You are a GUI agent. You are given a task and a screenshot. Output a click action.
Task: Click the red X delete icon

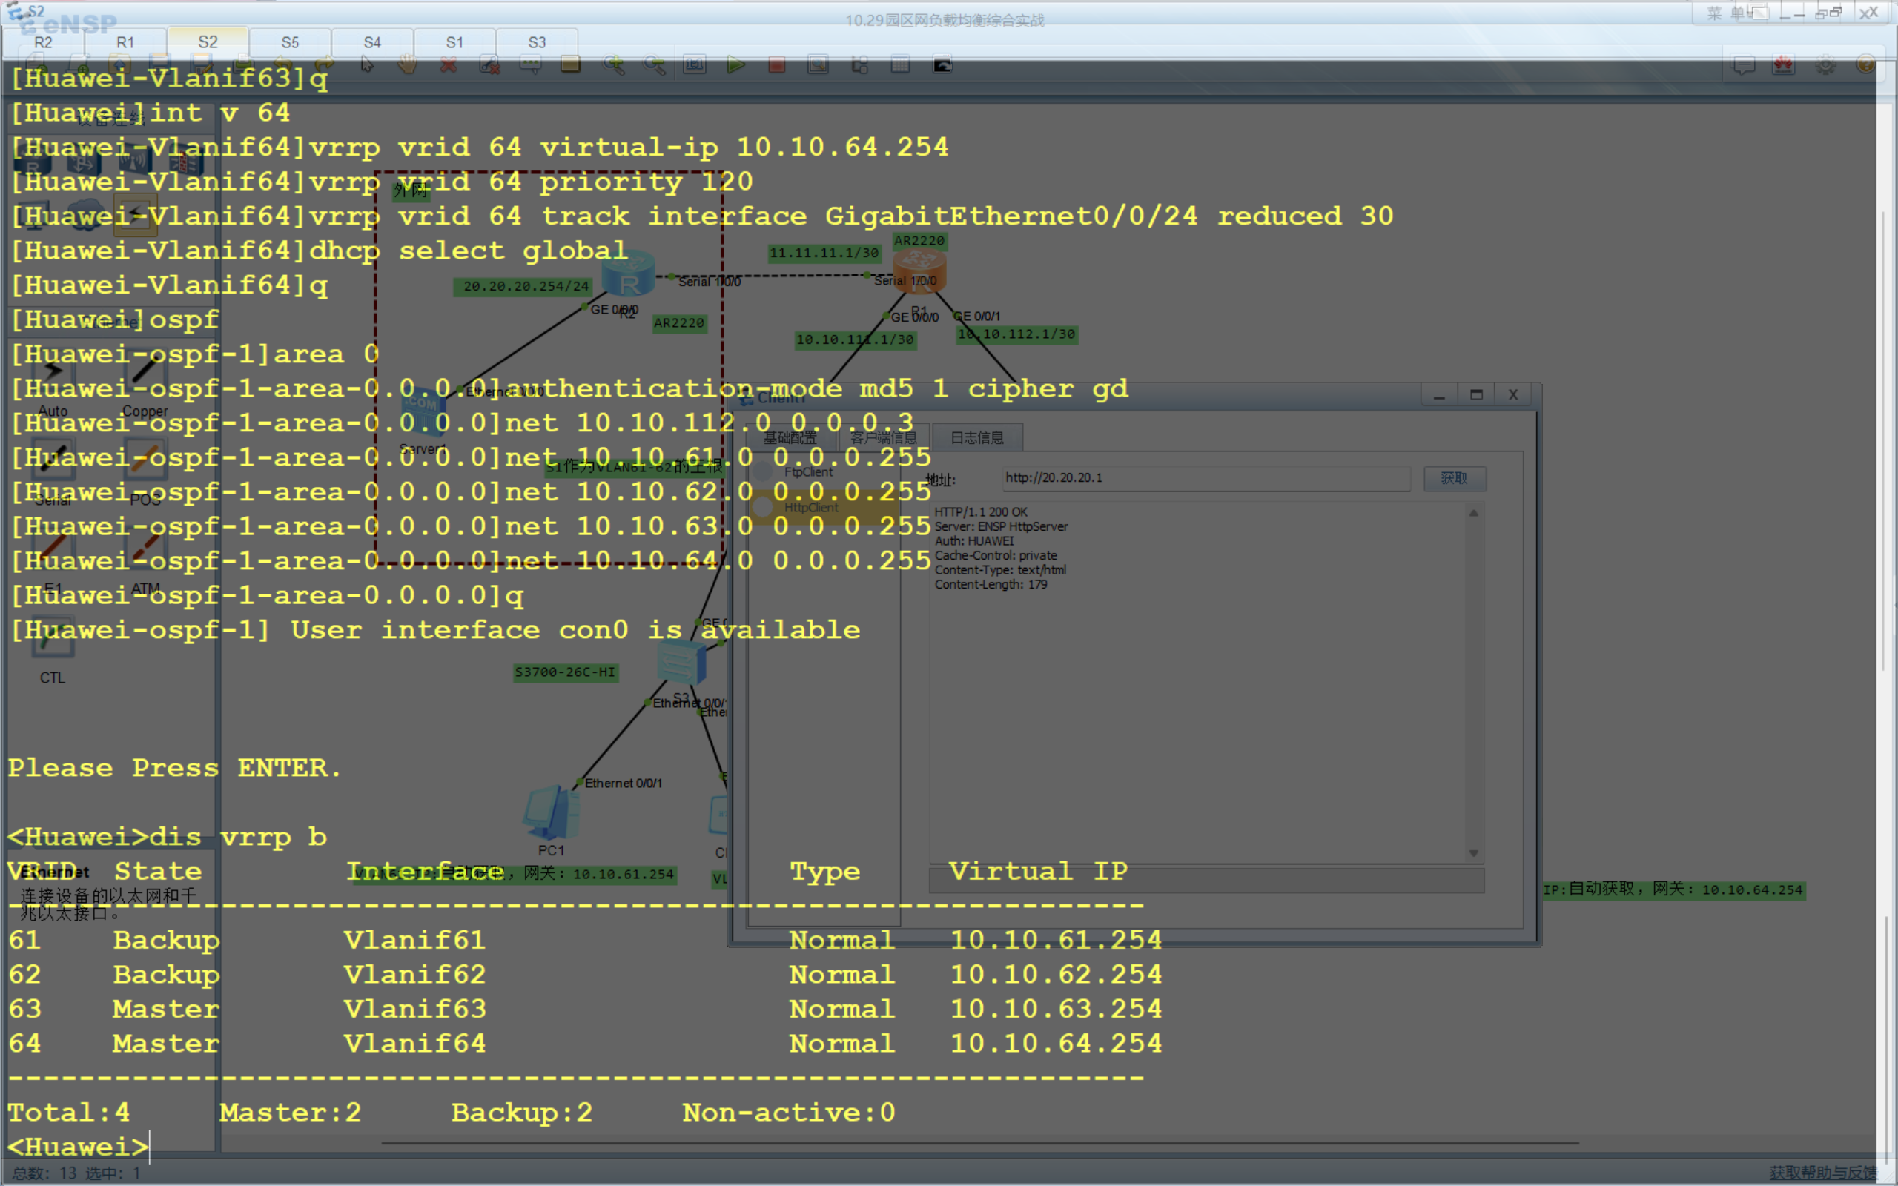click(x=449, y=65)
